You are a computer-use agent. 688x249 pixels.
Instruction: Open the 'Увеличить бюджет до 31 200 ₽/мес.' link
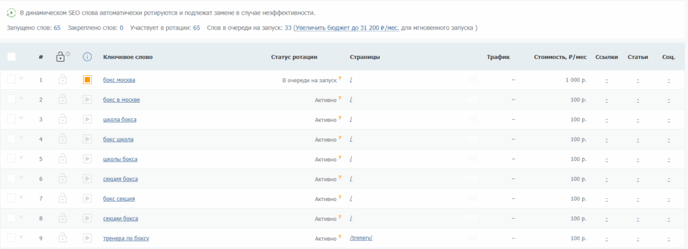347,27
